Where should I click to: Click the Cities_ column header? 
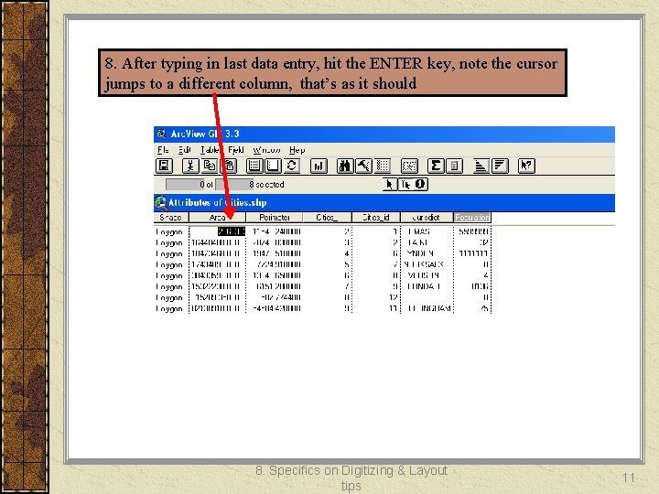tap(327, 217)
